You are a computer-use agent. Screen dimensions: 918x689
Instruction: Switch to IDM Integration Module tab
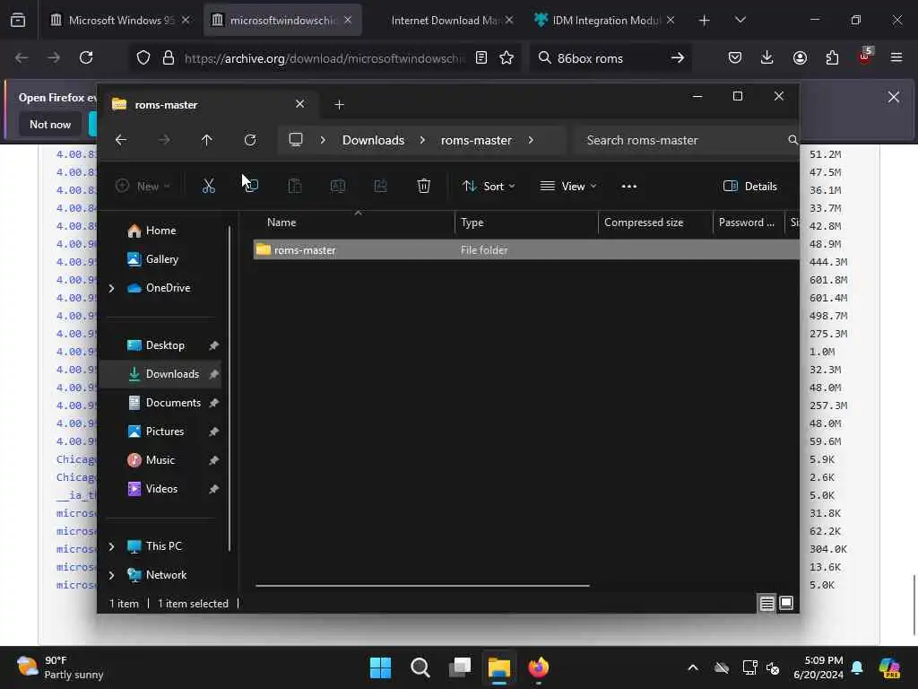pos(606,21)
